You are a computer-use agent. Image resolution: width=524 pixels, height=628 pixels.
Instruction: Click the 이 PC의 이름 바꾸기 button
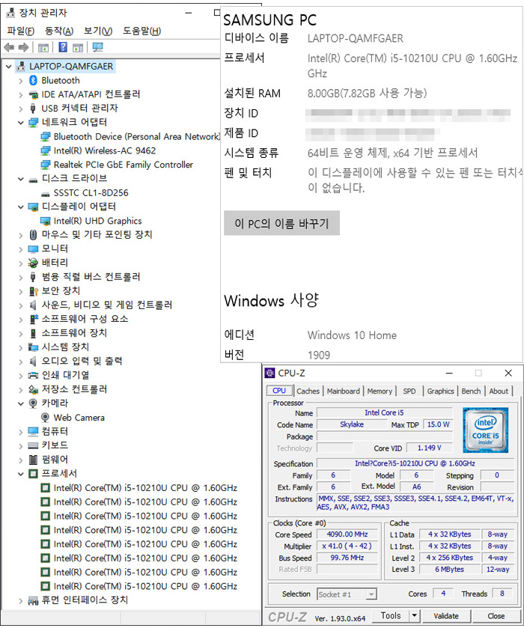coord(281,223)
